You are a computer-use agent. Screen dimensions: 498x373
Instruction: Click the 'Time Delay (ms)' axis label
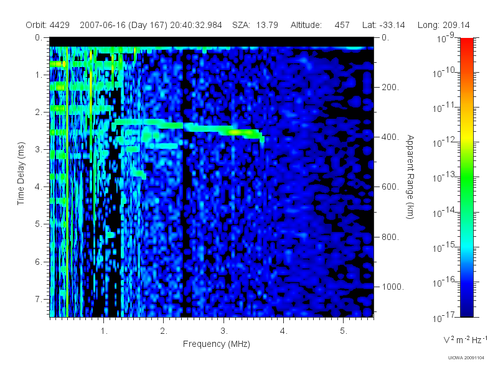[21, 173]
